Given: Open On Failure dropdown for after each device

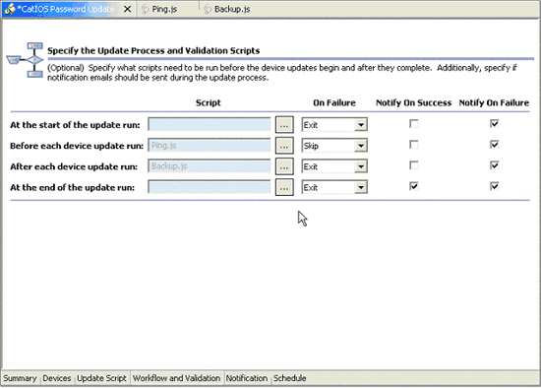Looking at the screenshot, I should click(361, 166).
